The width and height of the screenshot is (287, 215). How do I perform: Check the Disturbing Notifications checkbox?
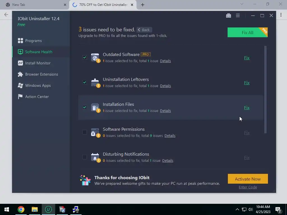85,157
